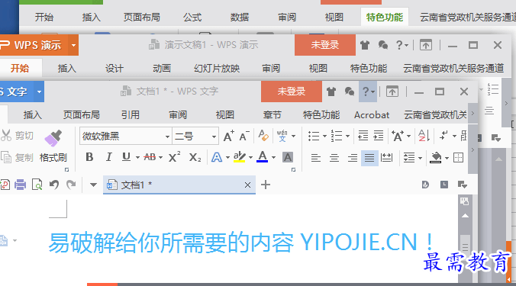
Task: Open 章节 tab in WPS Writer
Action: [x=273, y=114]
